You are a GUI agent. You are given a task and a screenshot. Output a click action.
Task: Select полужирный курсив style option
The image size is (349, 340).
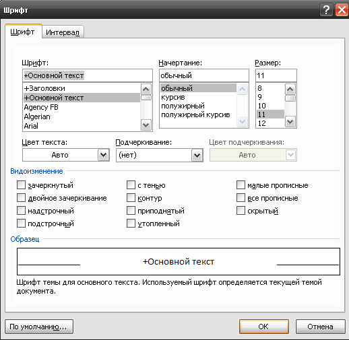pos(198,114)
